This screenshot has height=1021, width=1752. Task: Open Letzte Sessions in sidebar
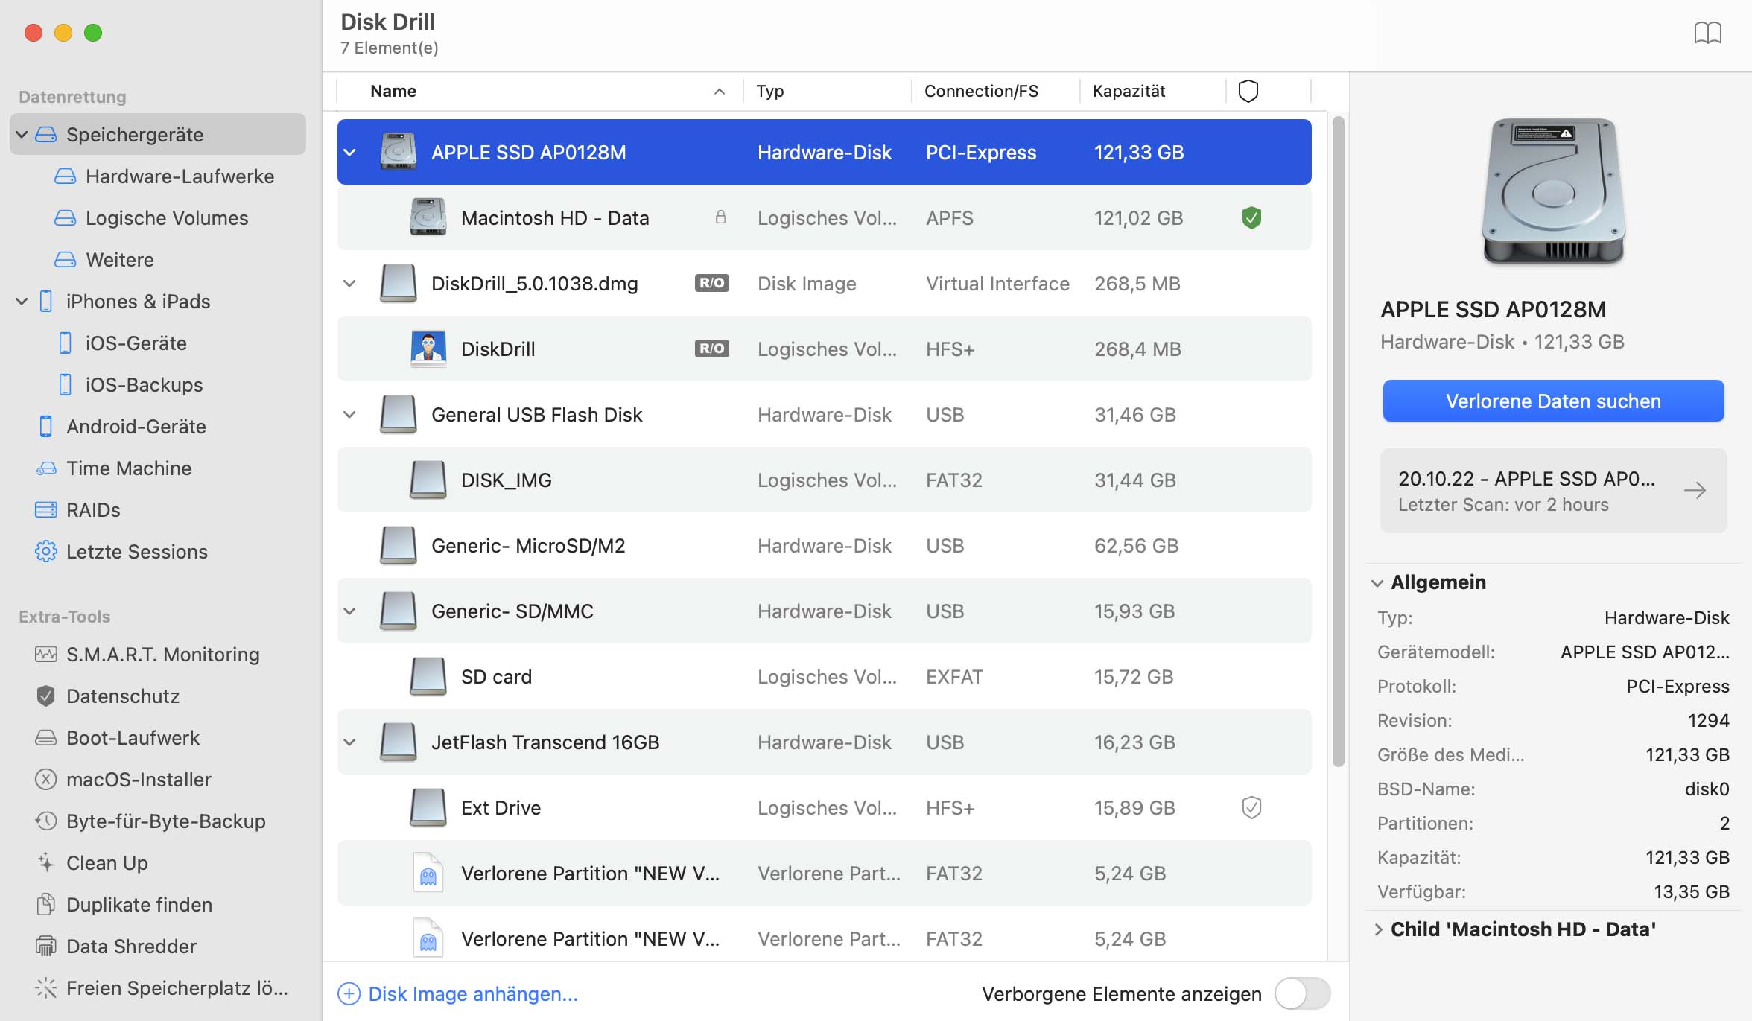click(137, 550)
